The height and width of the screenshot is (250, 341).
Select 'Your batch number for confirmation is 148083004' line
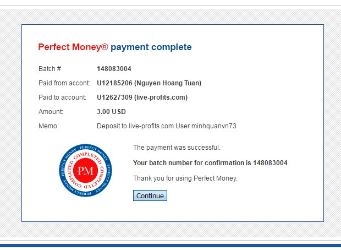coord(210,163)
